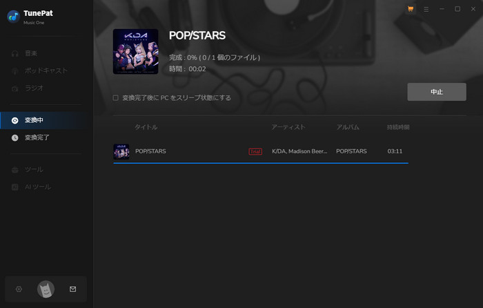This screenshot has width=483, height=308.
Task: Click large K/DA album cover art
Action: 135,52
